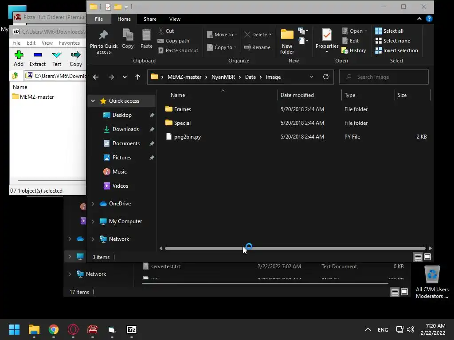Create a New folder
The image size is (454, 340).
pos(287,42)
